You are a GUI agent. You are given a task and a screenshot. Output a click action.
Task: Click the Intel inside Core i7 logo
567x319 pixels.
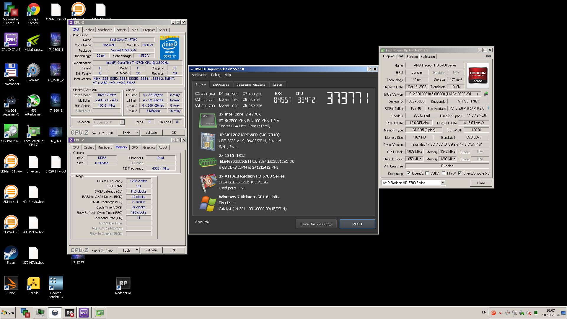point(170,48)
